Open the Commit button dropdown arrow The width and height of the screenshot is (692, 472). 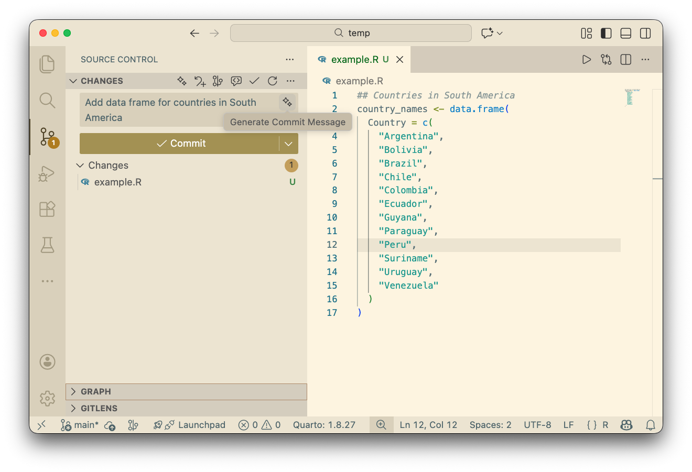pyautogui.click(x=288, y=144)
